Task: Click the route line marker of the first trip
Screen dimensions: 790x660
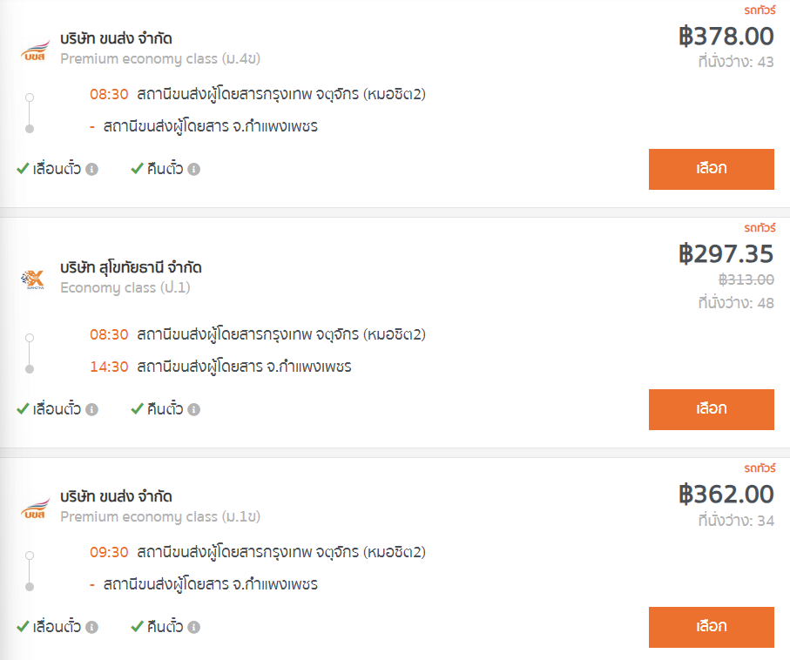Action: [30, 113]
